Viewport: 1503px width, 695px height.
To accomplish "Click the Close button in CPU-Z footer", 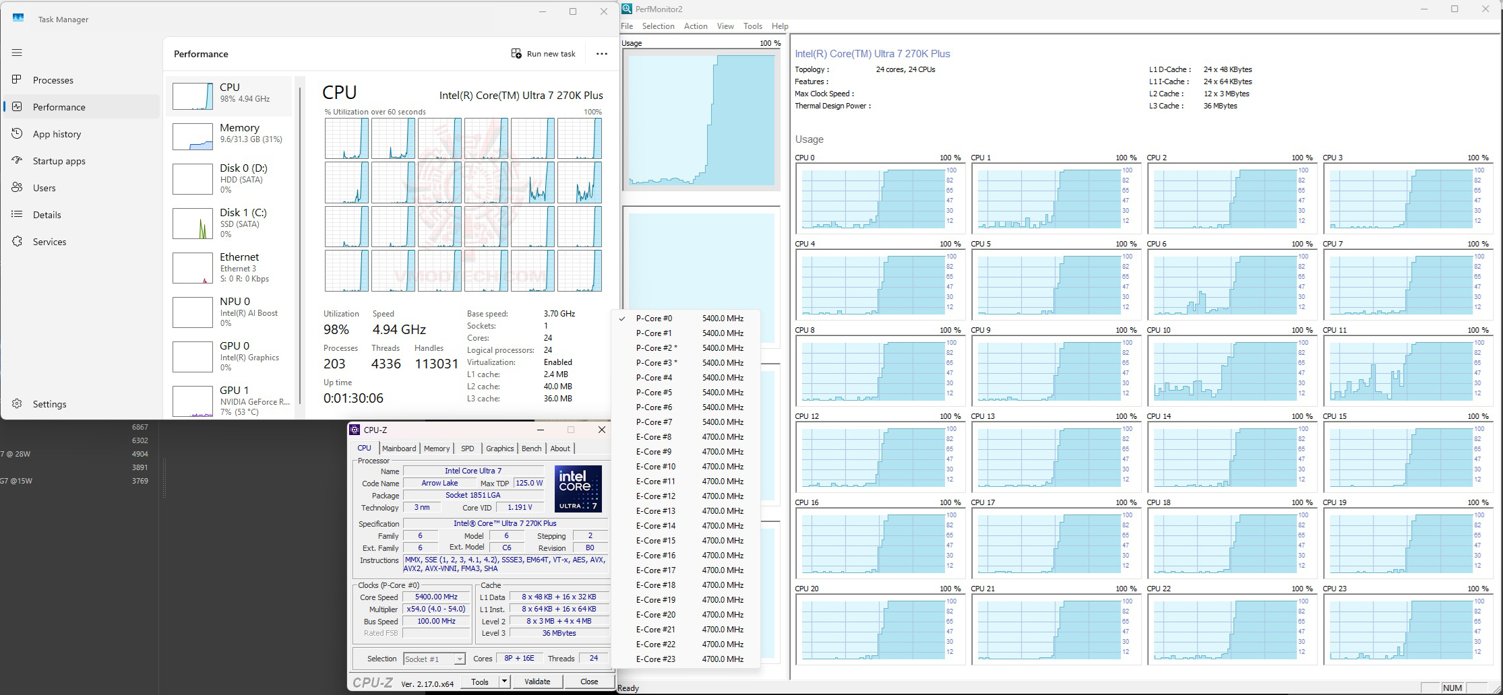I will [x=589, y=682].
